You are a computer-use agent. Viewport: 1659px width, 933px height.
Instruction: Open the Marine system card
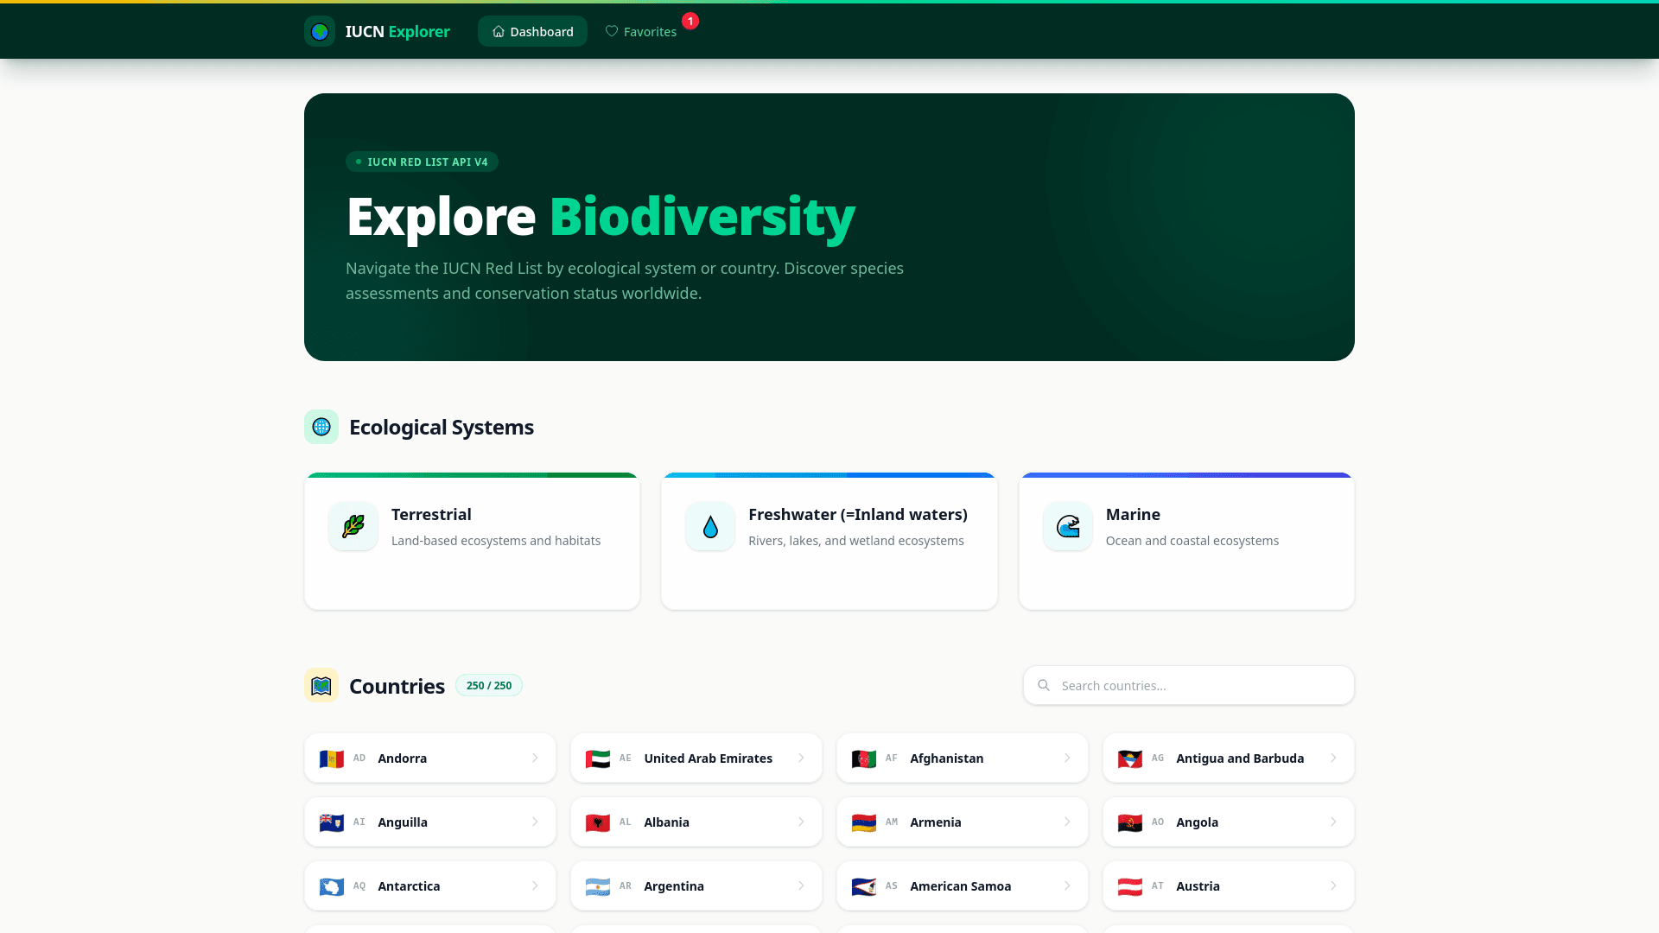1186,541
